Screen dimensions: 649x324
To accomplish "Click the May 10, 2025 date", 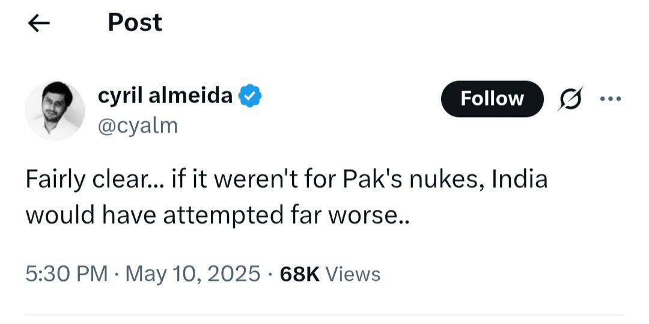I will [193, 274].
